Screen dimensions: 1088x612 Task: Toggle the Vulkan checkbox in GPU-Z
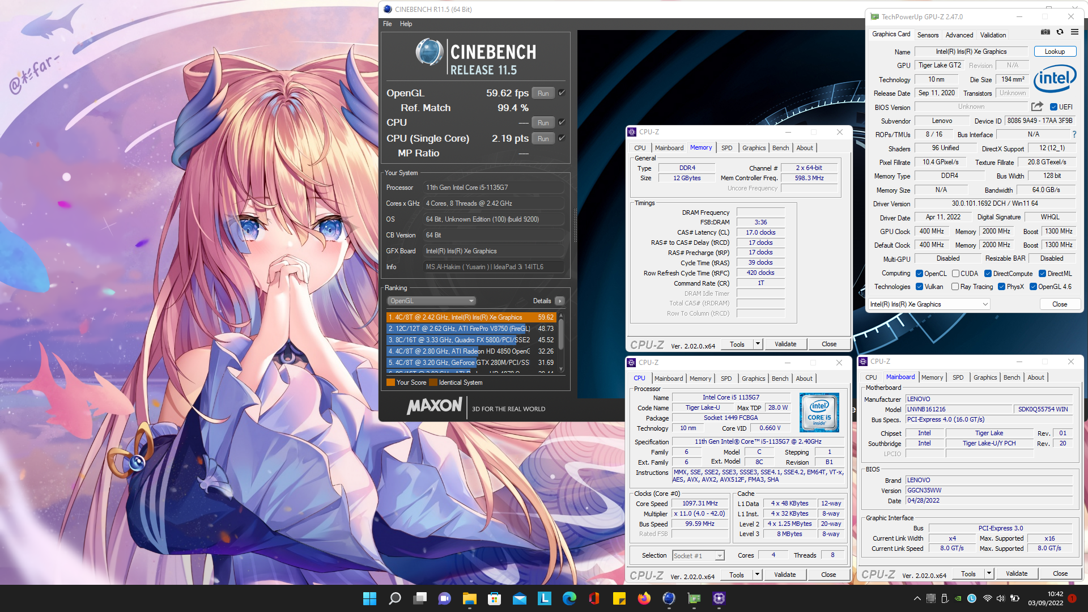coord(920,287)
